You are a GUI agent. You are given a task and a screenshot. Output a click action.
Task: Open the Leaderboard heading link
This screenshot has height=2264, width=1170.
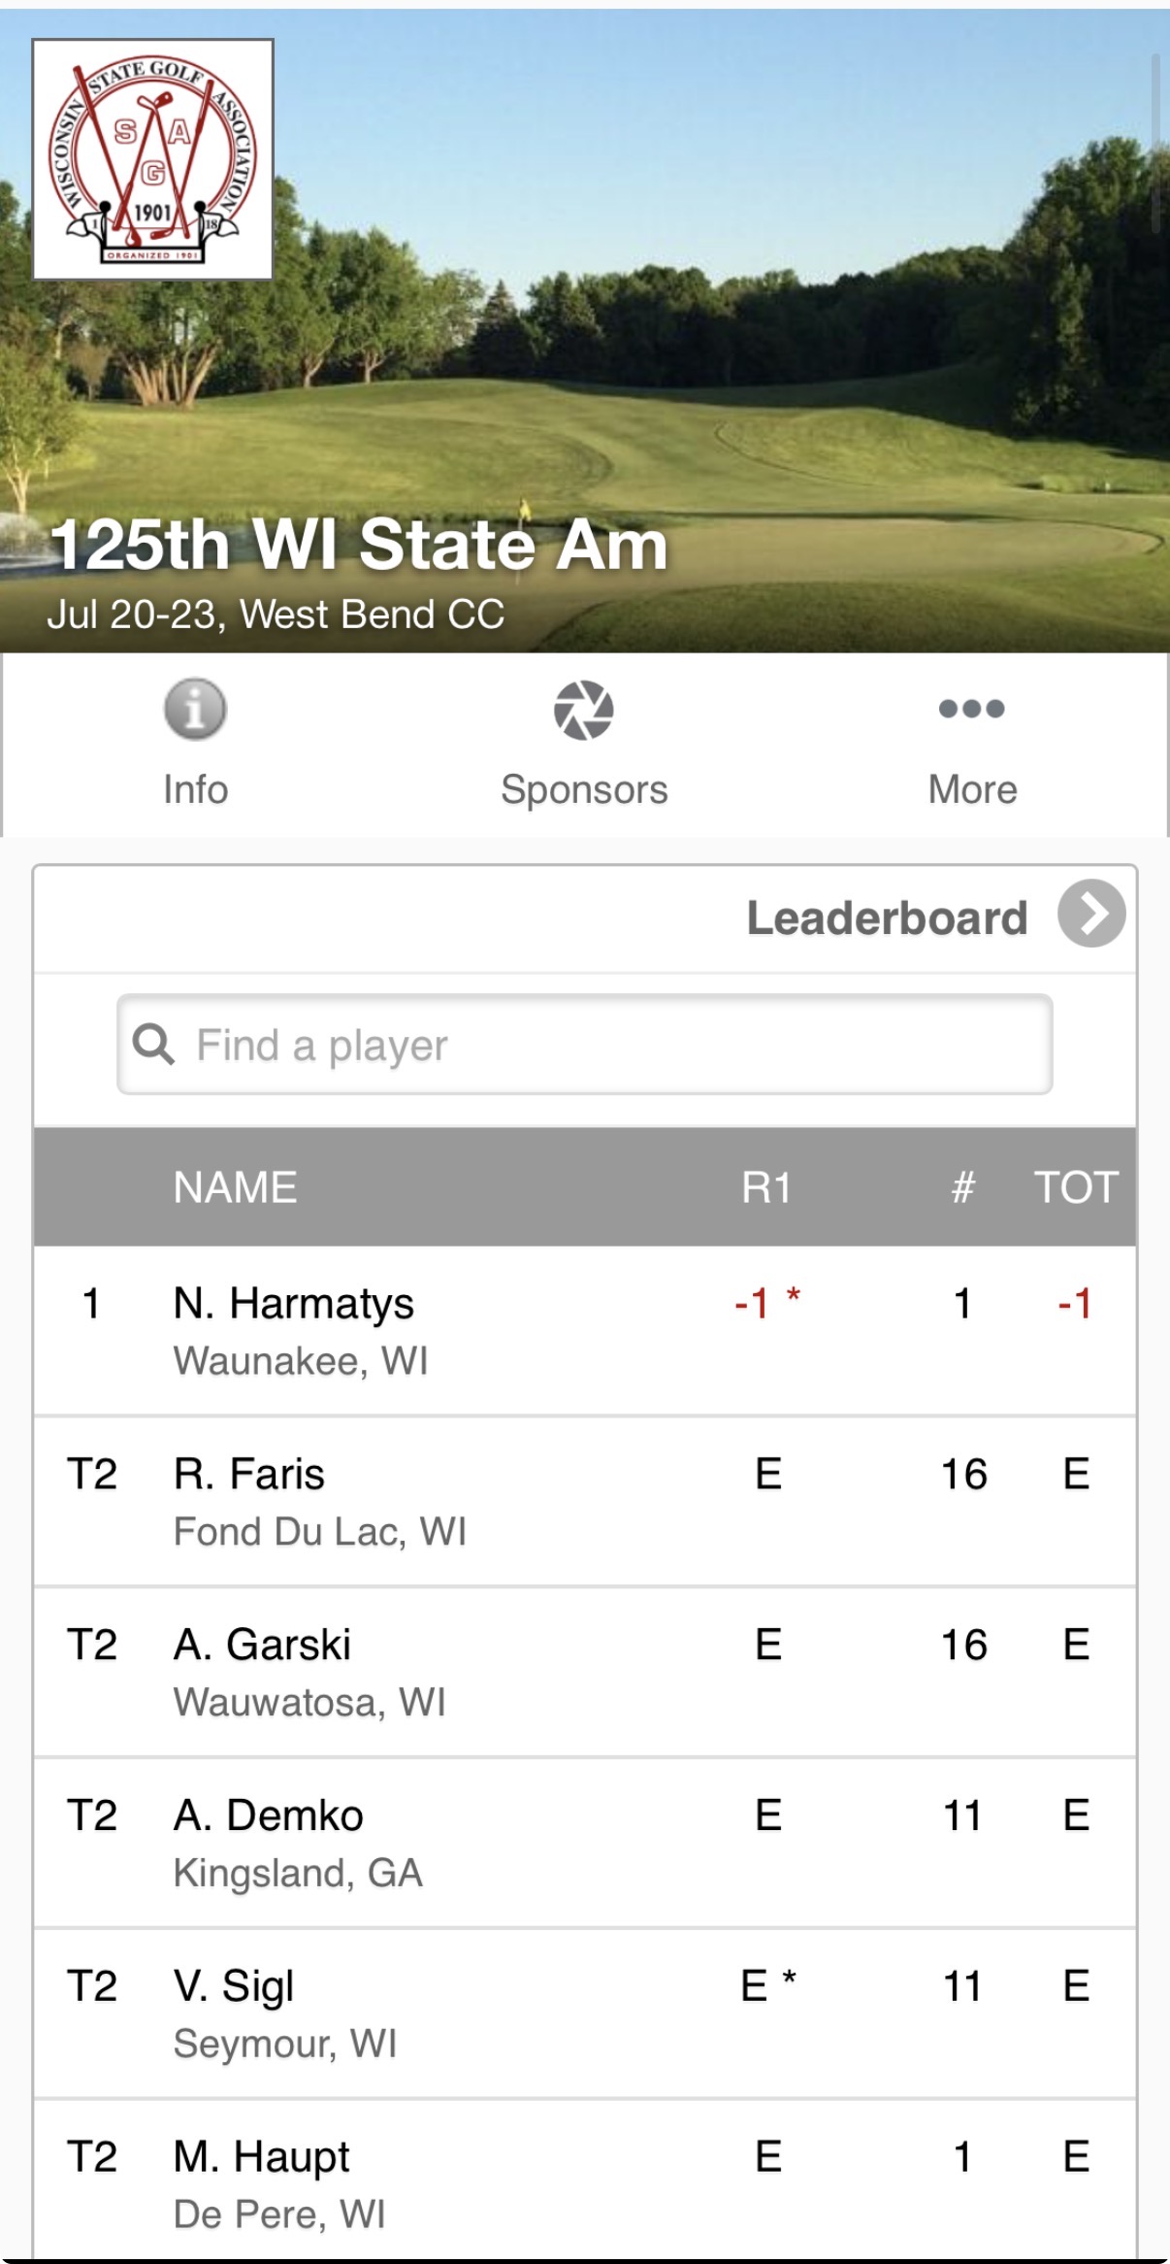887,917
